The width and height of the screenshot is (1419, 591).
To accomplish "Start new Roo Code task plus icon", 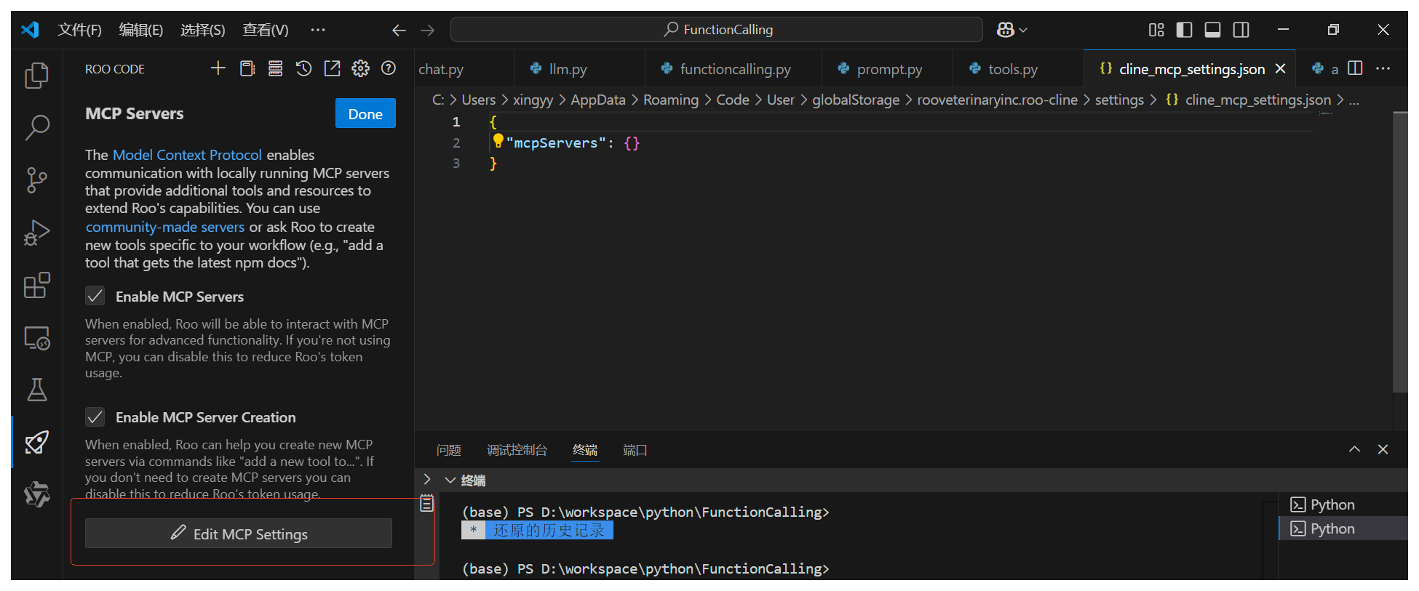I will click(x=218, y=68).
